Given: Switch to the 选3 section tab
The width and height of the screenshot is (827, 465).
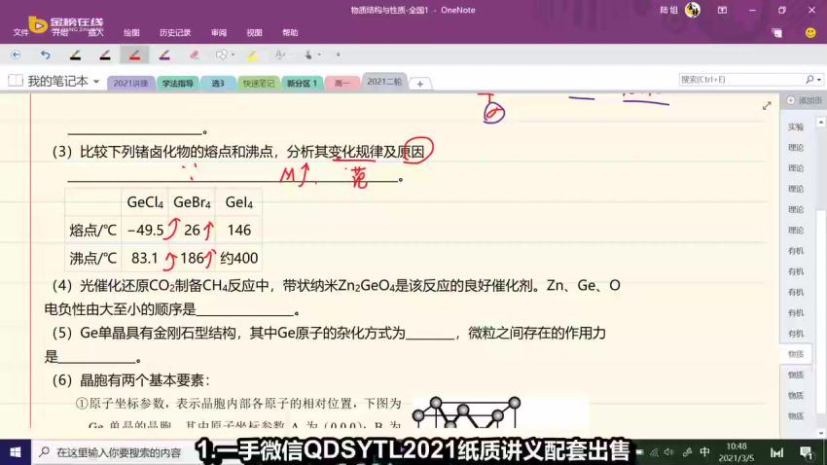Looking at the screenshot, I should [218, 84].
